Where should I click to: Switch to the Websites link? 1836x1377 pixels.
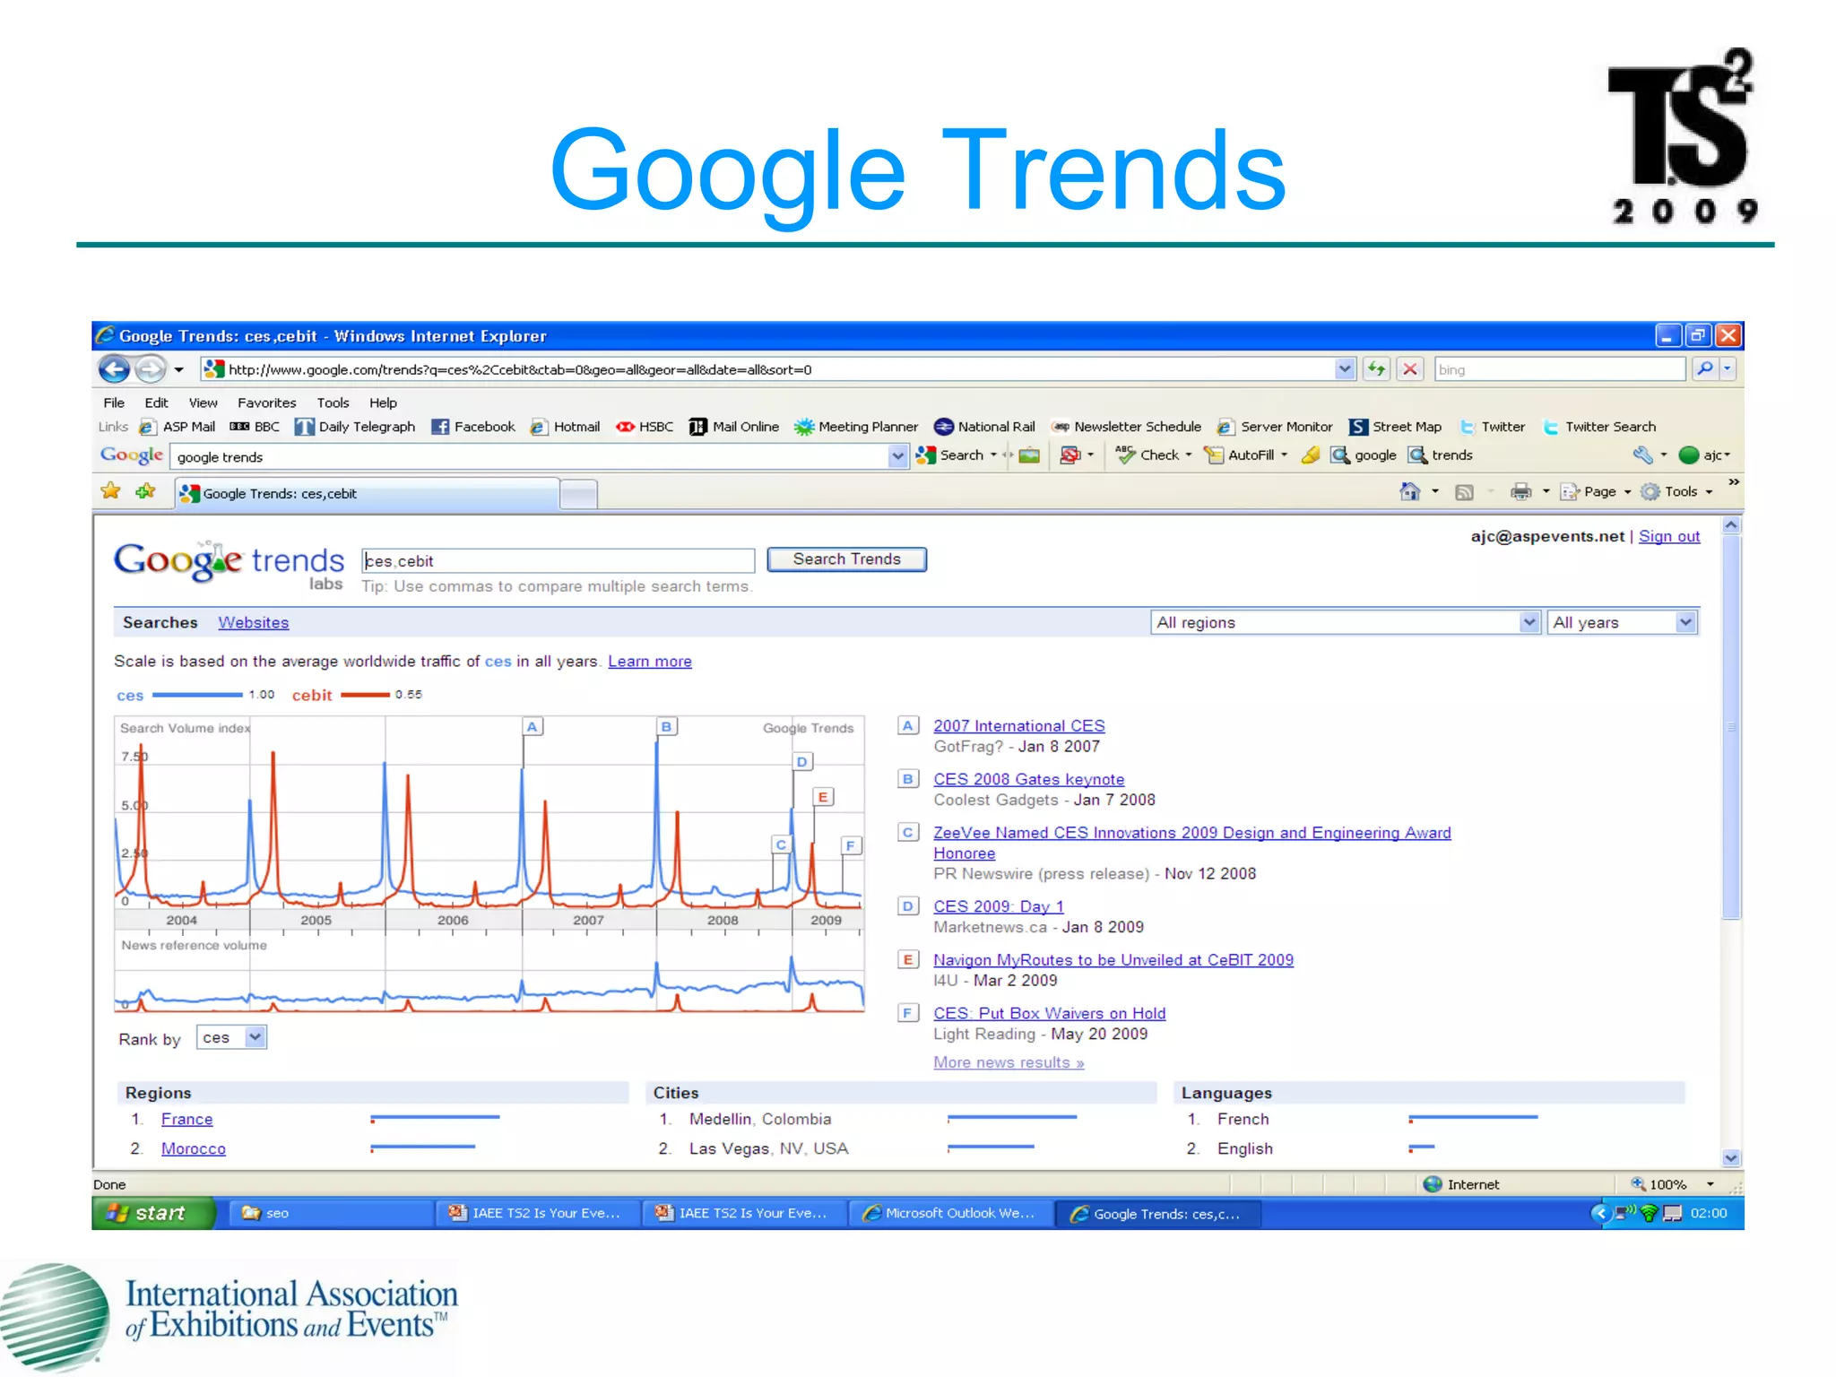[x=254, y=622]
